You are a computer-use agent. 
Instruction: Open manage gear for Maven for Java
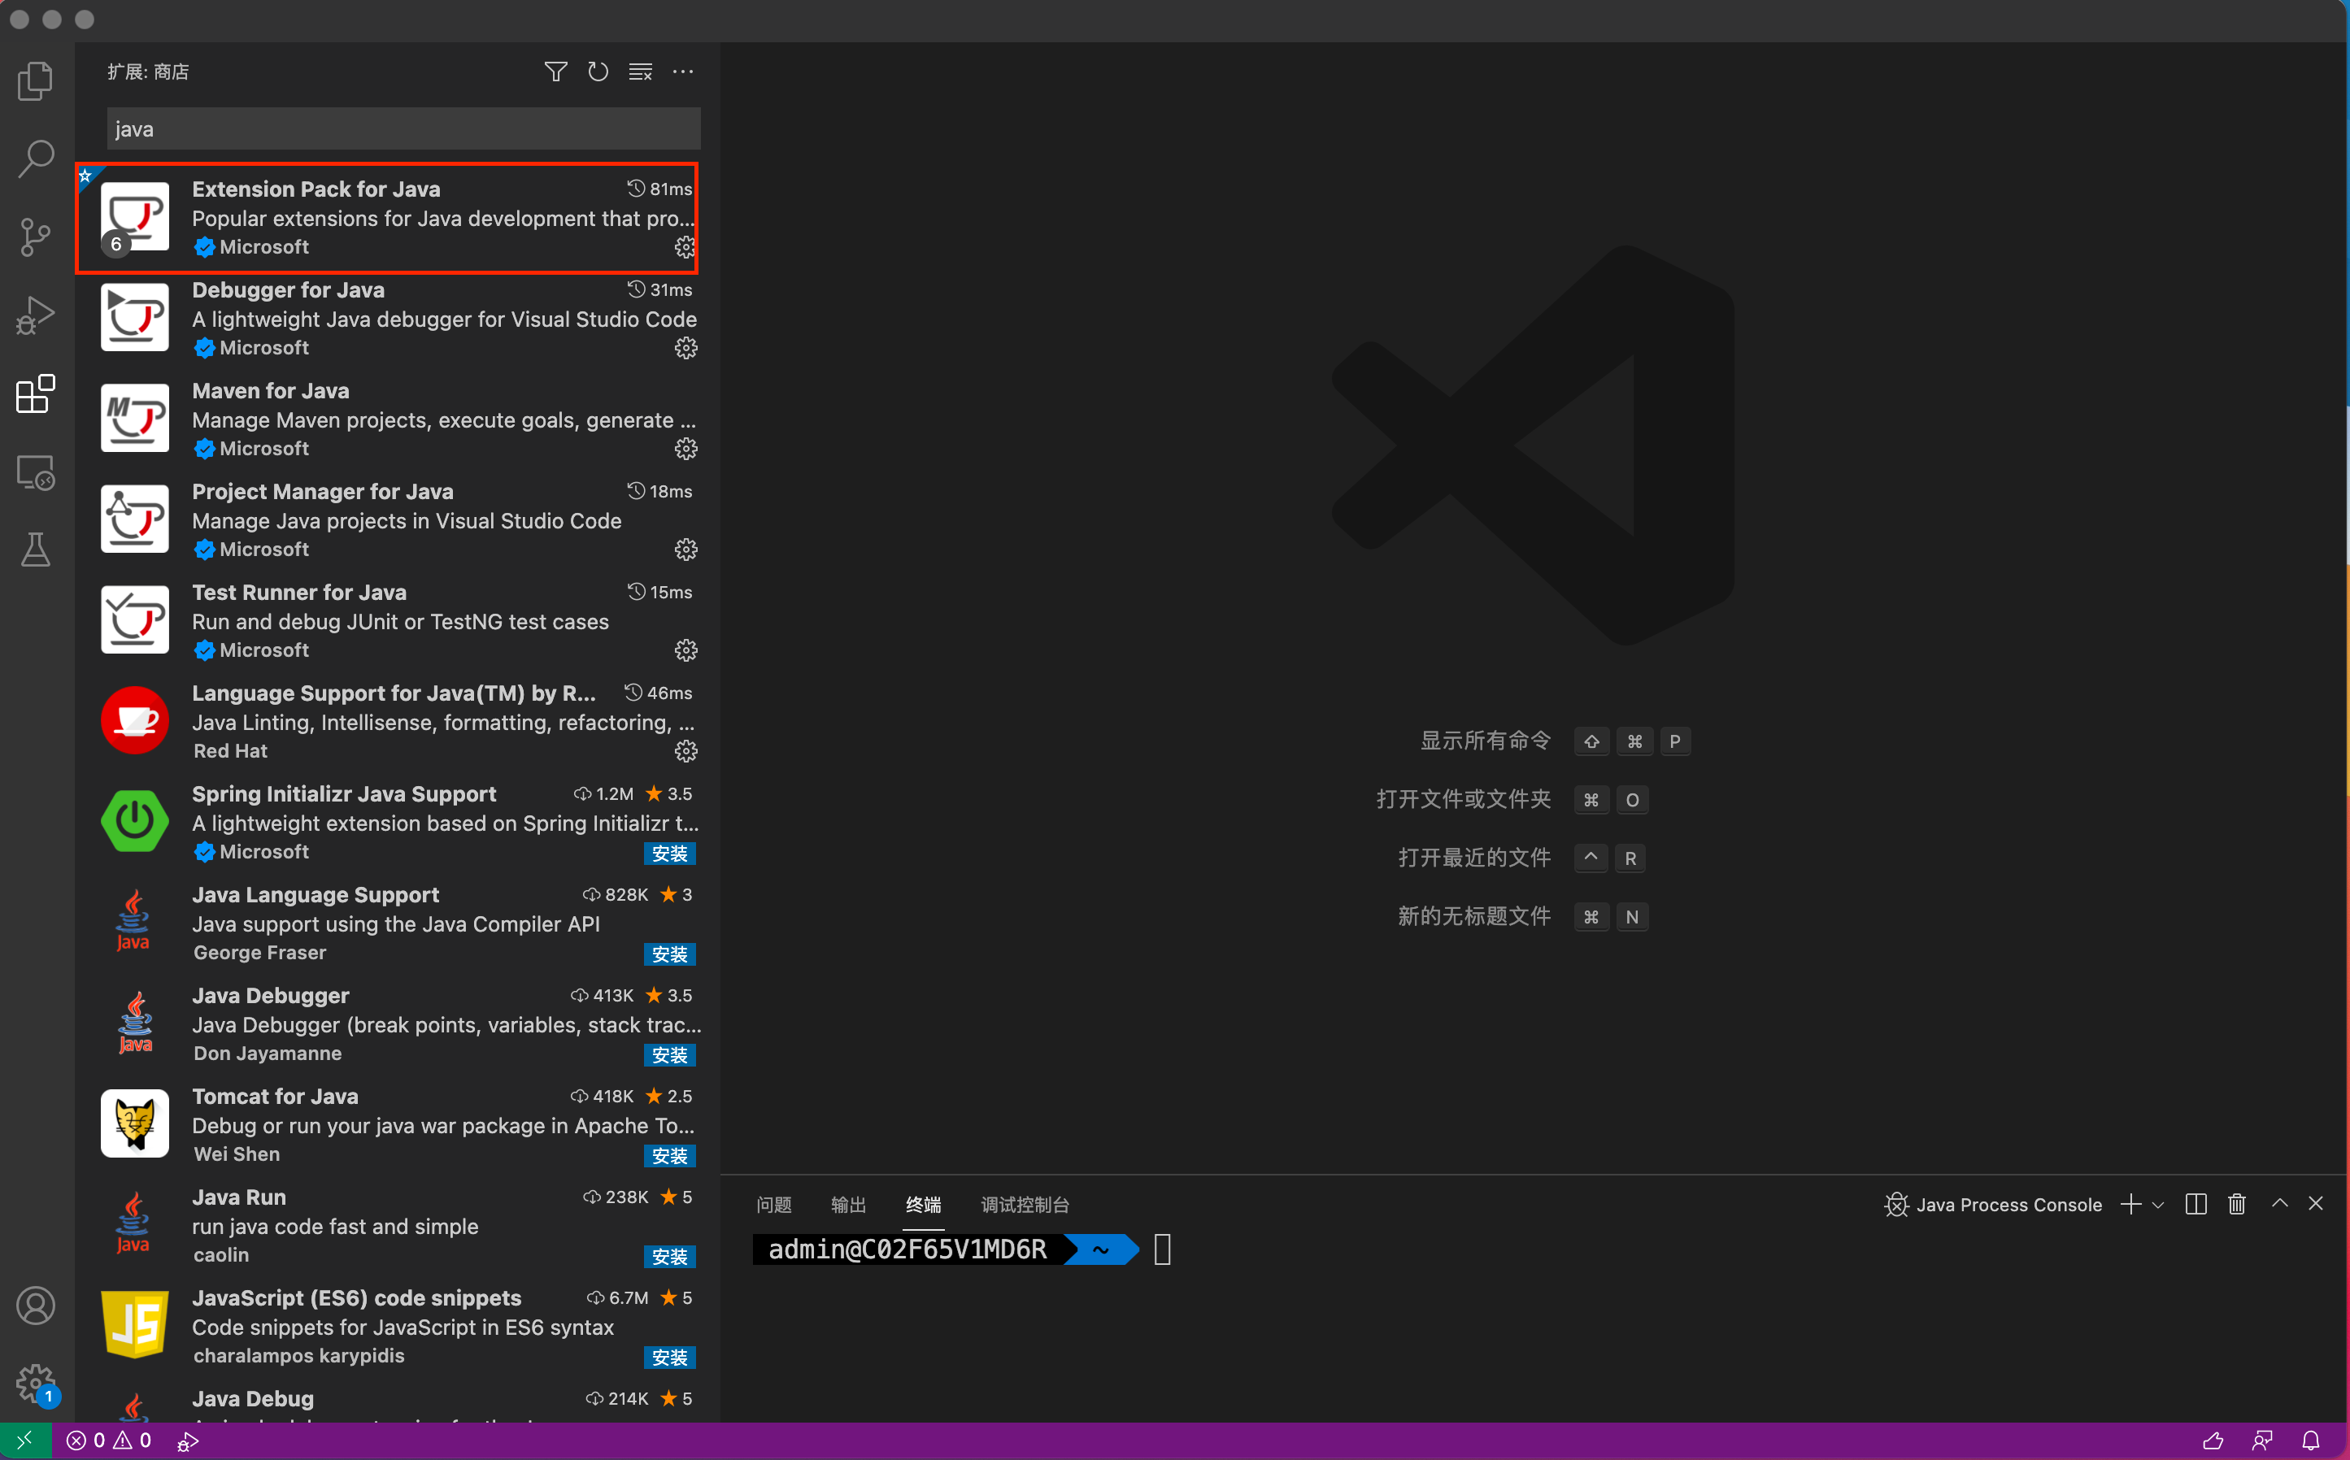685,449
